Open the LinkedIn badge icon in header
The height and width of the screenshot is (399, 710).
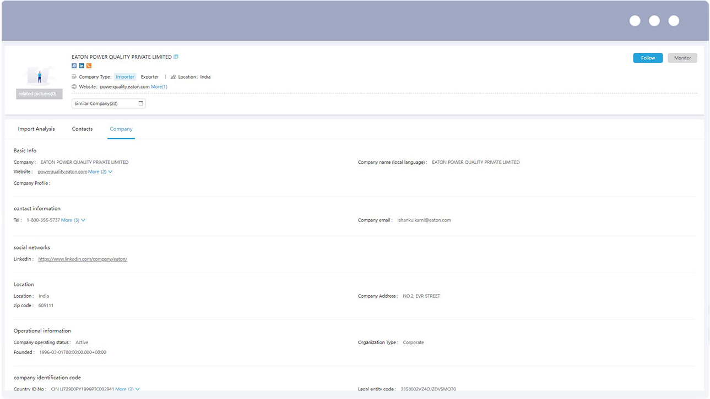click(x=82, y=66)
